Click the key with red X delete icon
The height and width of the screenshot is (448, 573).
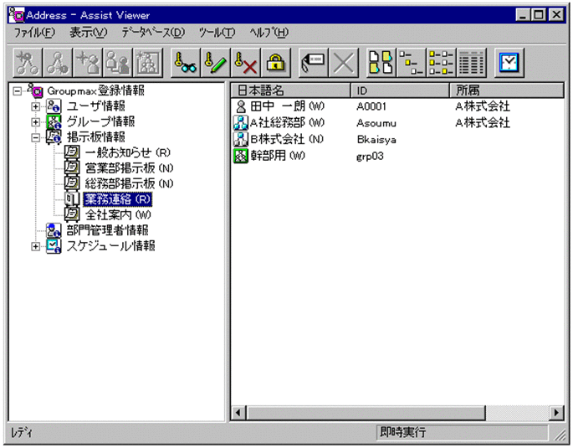tap(243, 62)
